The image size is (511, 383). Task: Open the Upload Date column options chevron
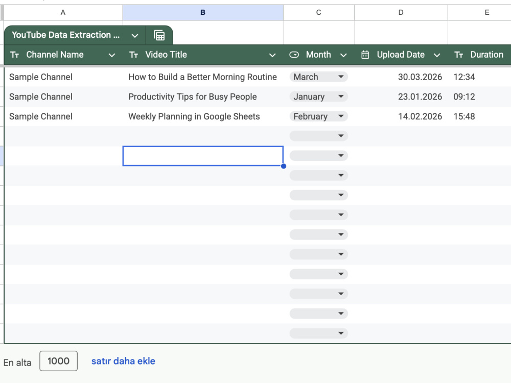tap(437, 55)
